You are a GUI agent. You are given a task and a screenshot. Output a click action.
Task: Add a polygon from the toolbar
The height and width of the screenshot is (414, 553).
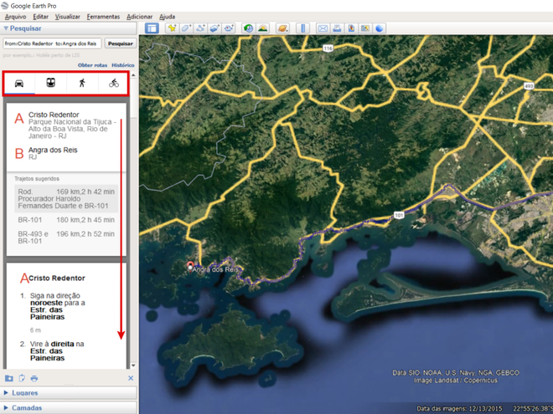pos(186,28)
